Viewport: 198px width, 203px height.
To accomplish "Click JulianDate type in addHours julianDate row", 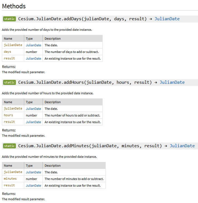I will click(33, 109).
